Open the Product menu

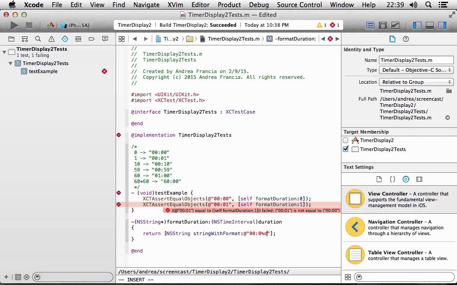coord(229,4)
